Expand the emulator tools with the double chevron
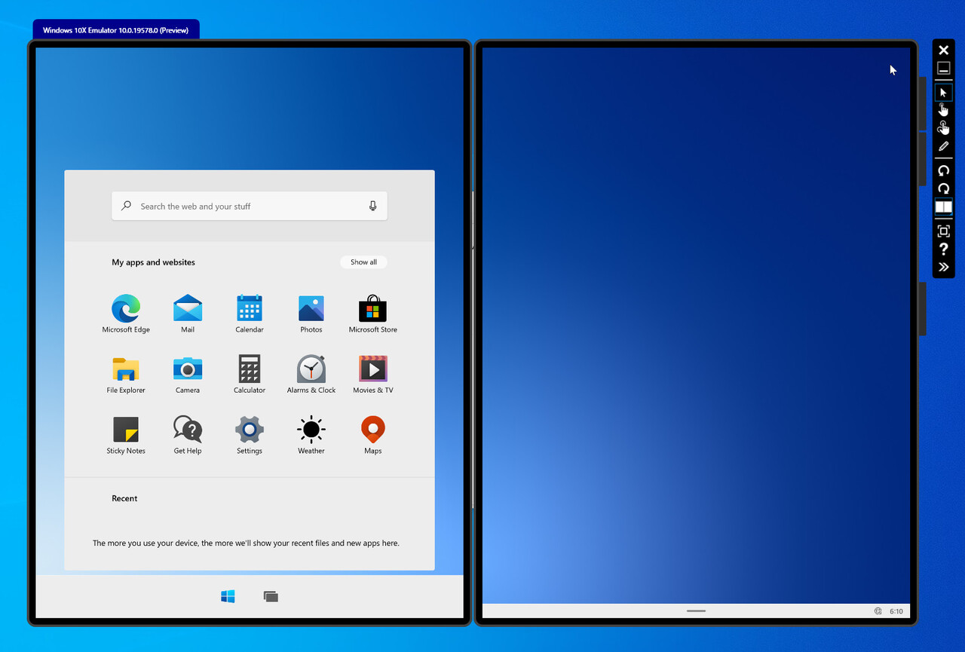Image resolution: width=965 pixels, height=652 pixels. click(943, 267)
